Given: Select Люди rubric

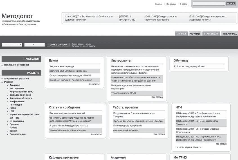Looking at the screenshot, I should [x=13, y=108].
